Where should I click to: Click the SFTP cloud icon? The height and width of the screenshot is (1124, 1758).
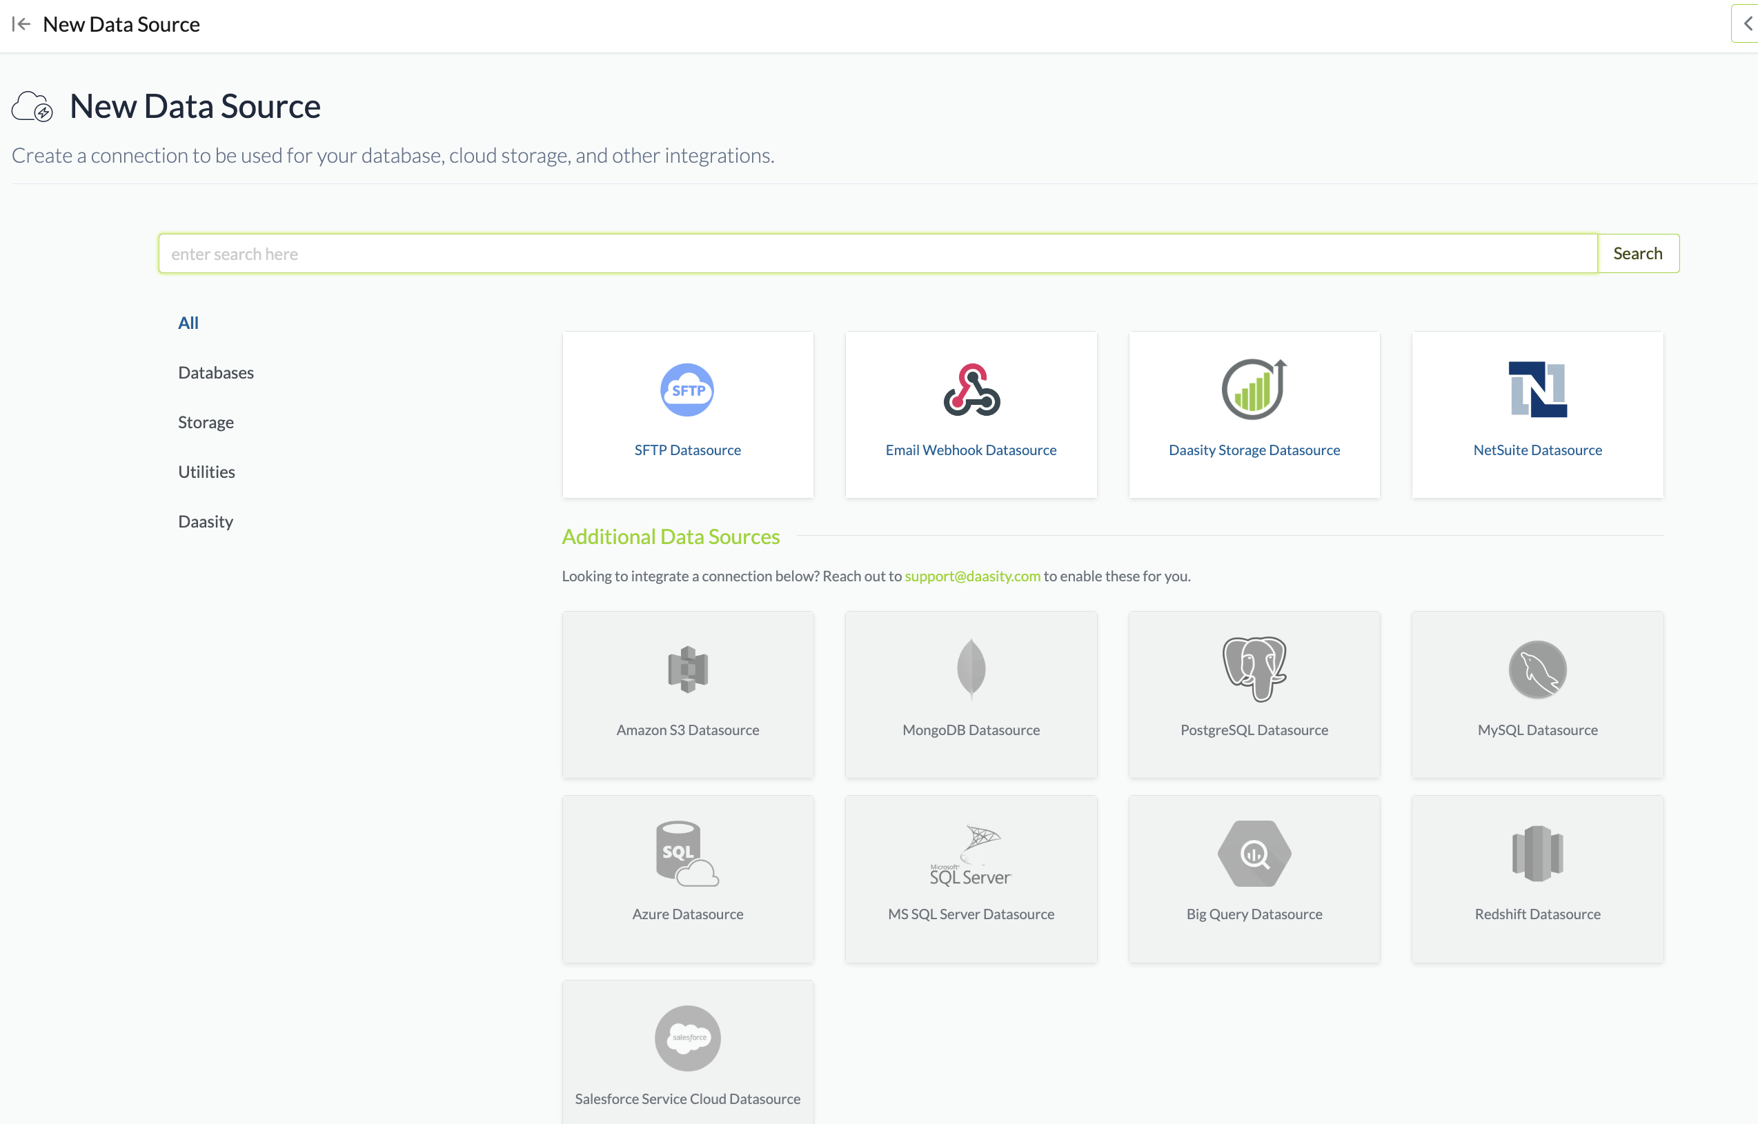tap(687, 390)
